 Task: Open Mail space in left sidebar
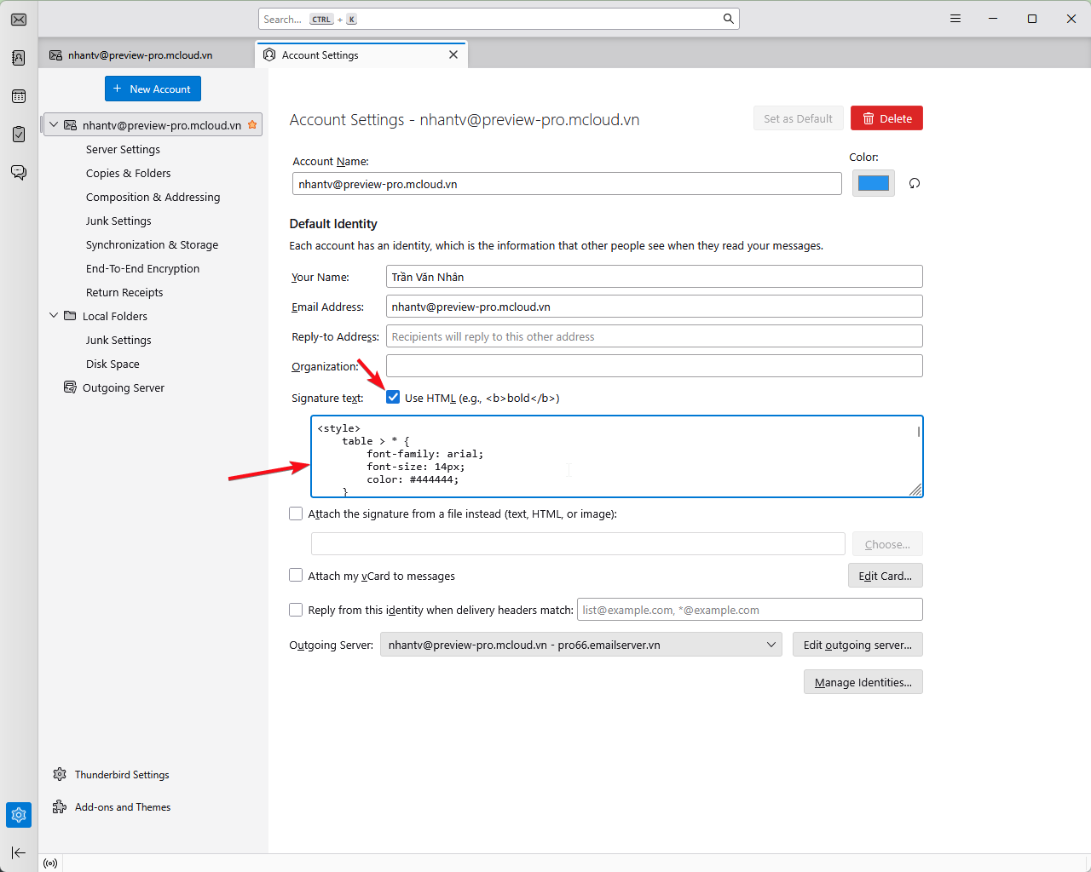tap(19, 20)
